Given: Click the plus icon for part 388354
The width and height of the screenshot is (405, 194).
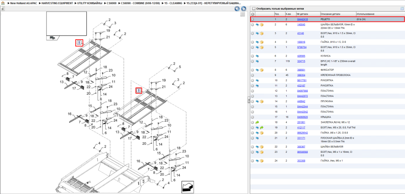Looking at the screenshot, I should 253,75.
